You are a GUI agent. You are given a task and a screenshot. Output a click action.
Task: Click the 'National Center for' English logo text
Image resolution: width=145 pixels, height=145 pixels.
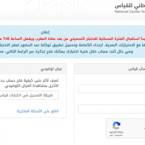coord(130,12)
